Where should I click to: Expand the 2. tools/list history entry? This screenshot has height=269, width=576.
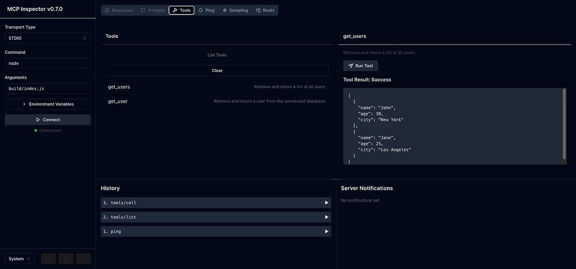click(x=216, y=217)
